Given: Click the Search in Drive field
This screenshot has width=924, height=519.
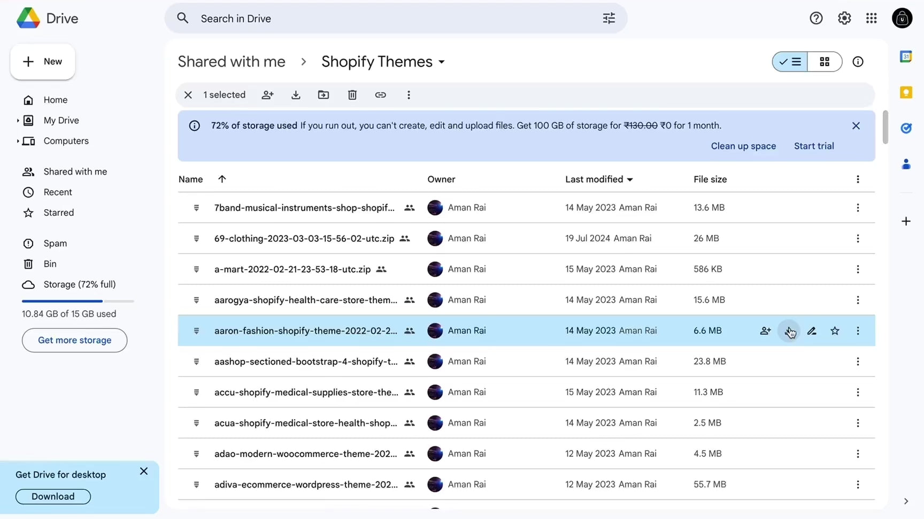Looking at the screenshot, I should (x=396, y=19).
